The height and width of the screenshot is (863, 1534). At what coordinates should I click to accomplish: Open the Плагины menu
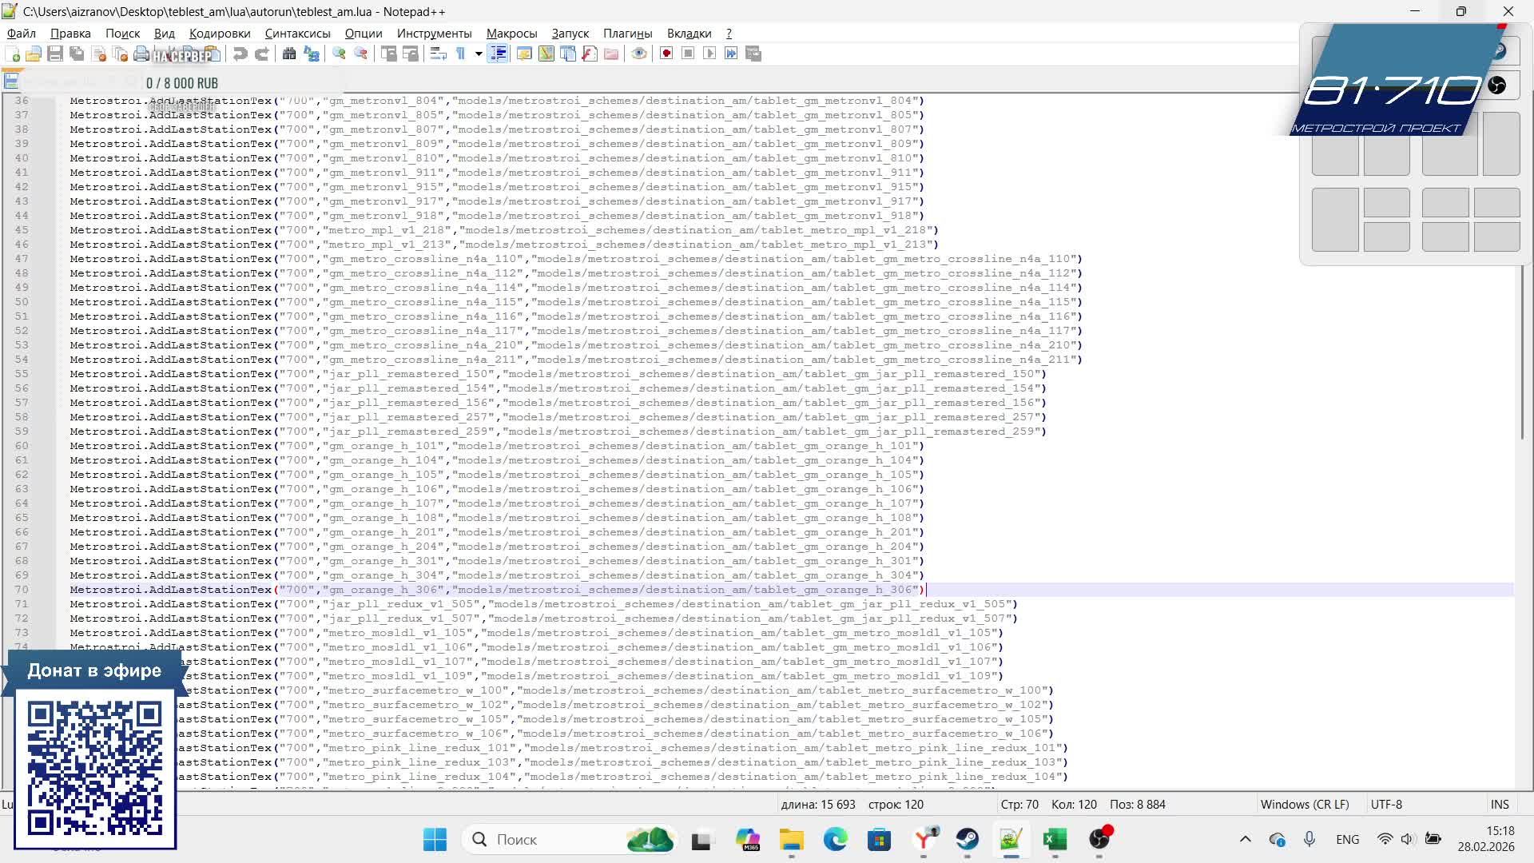pyautogui.click(x=627, y=34)
